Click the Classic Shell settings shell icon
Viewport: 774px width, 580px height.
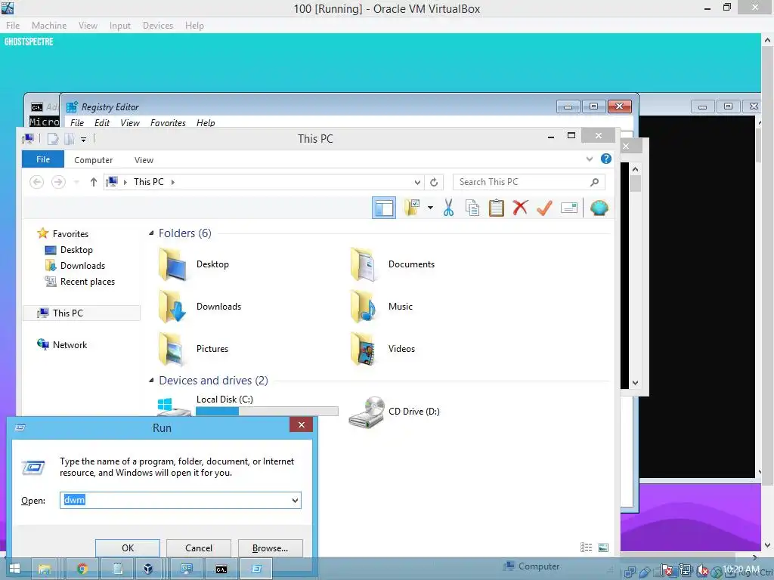click(x=599, y=208)
